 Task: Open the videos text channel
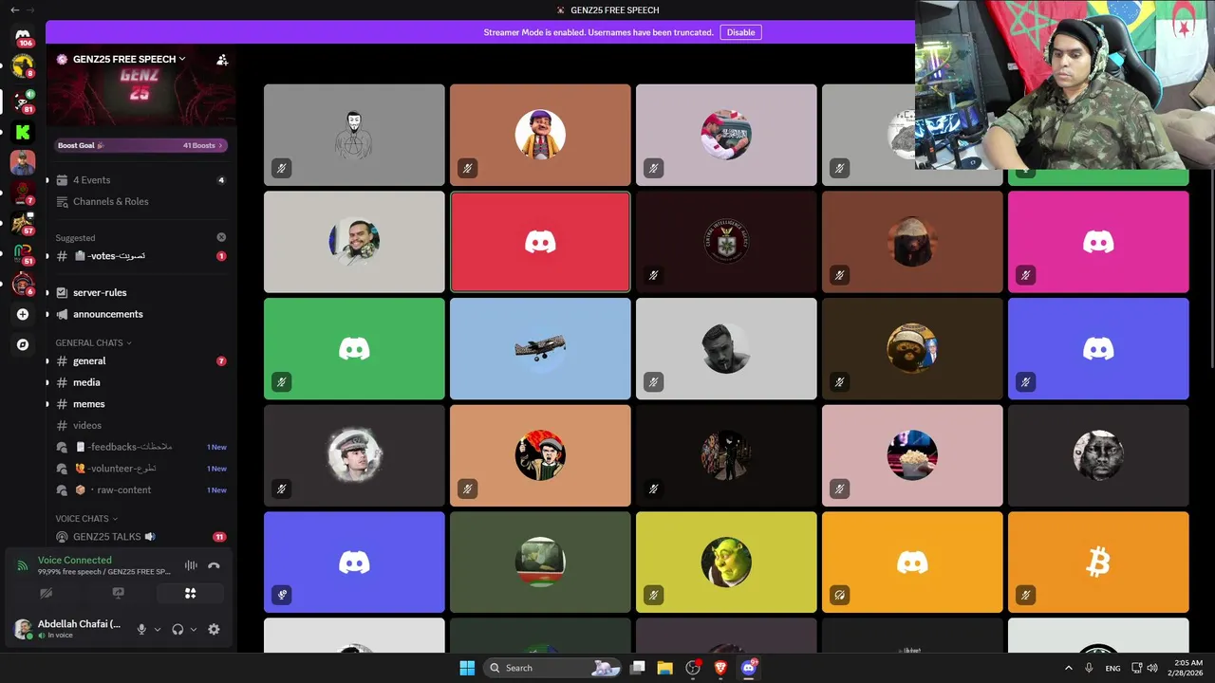pos(140,425)
